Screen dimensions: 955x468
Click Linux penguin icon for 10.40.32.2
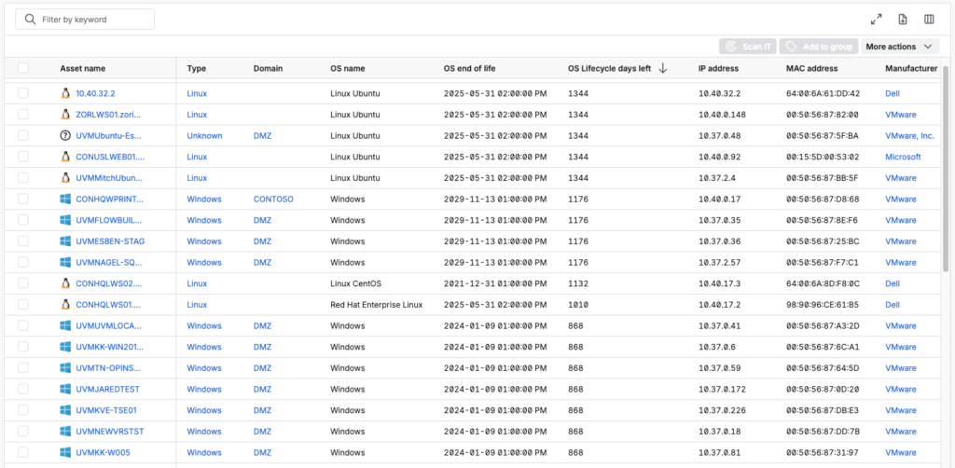click(x=65, y=94)
